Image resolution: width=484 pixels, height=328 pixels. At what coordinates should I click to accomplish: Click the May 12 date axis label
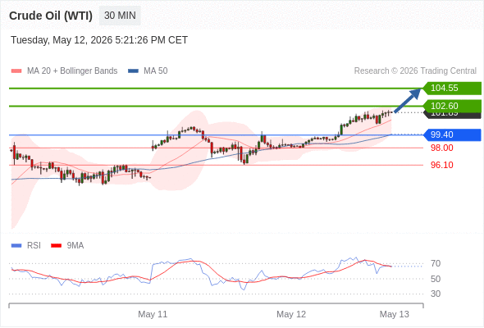point(291,314)
